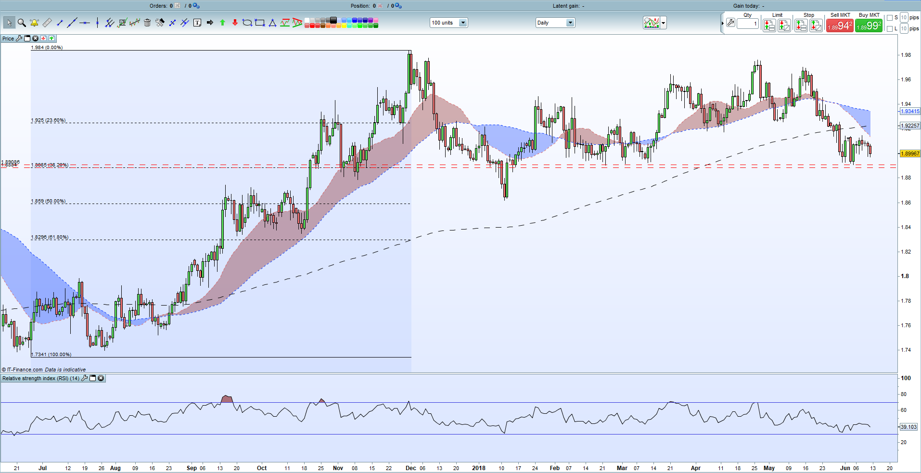
Task: Close the RSI indicator panel
Action: pos(101,378)
